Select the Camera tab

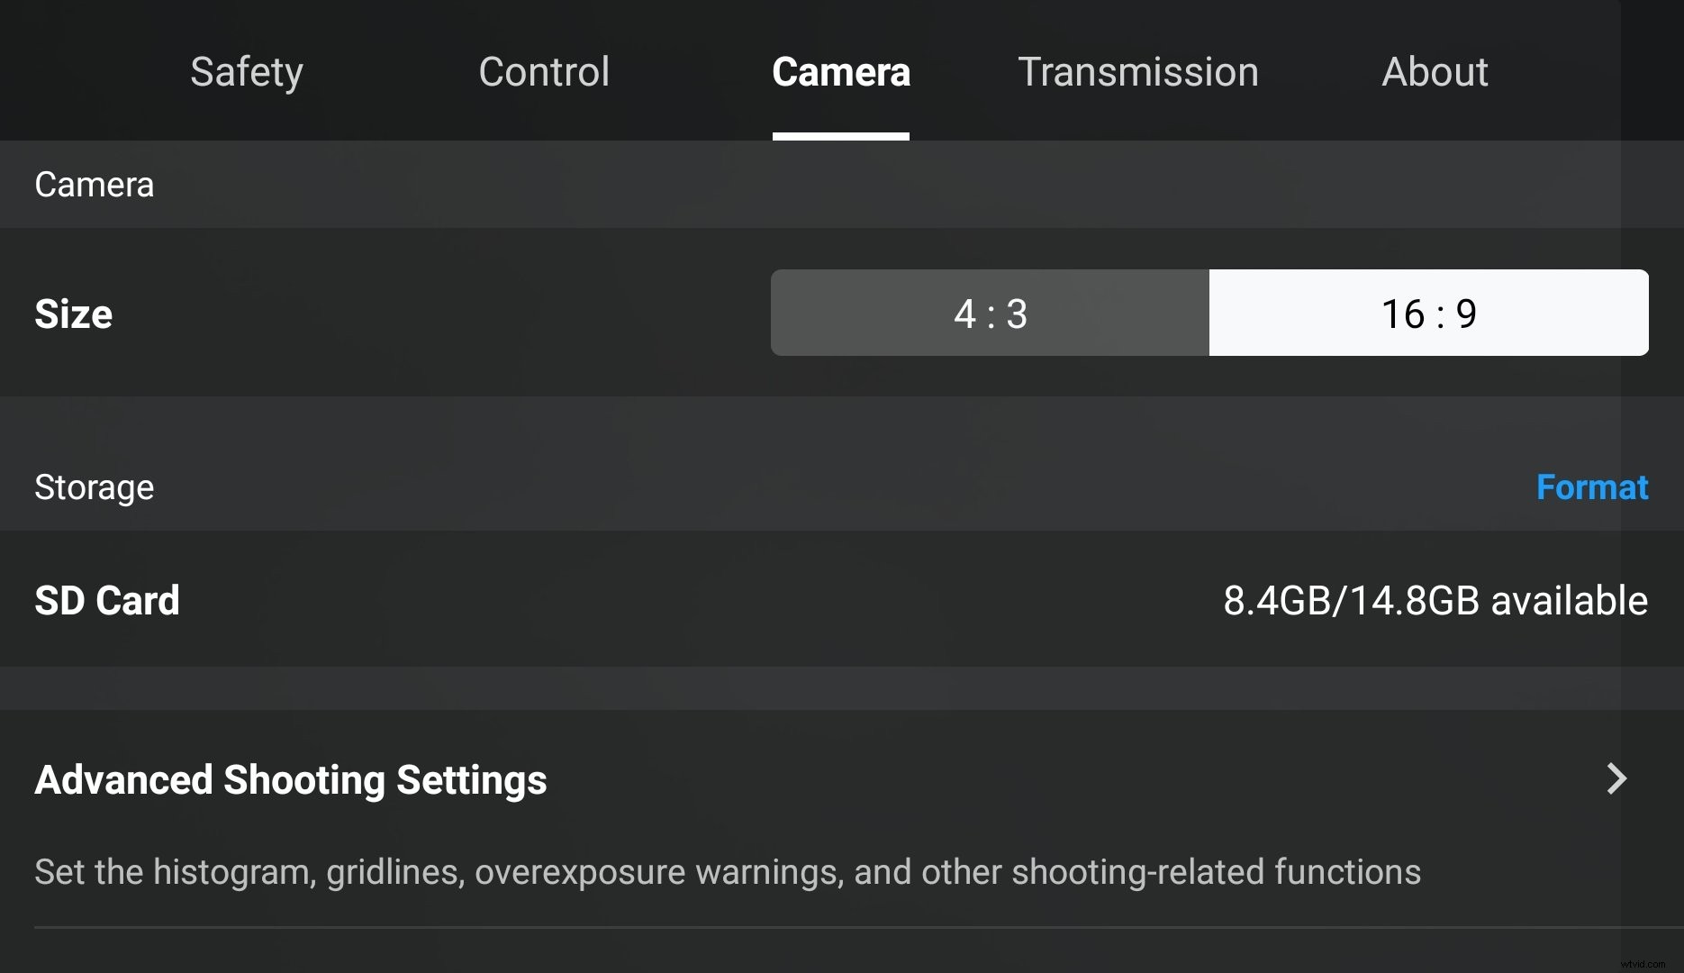tap(840, 72)
